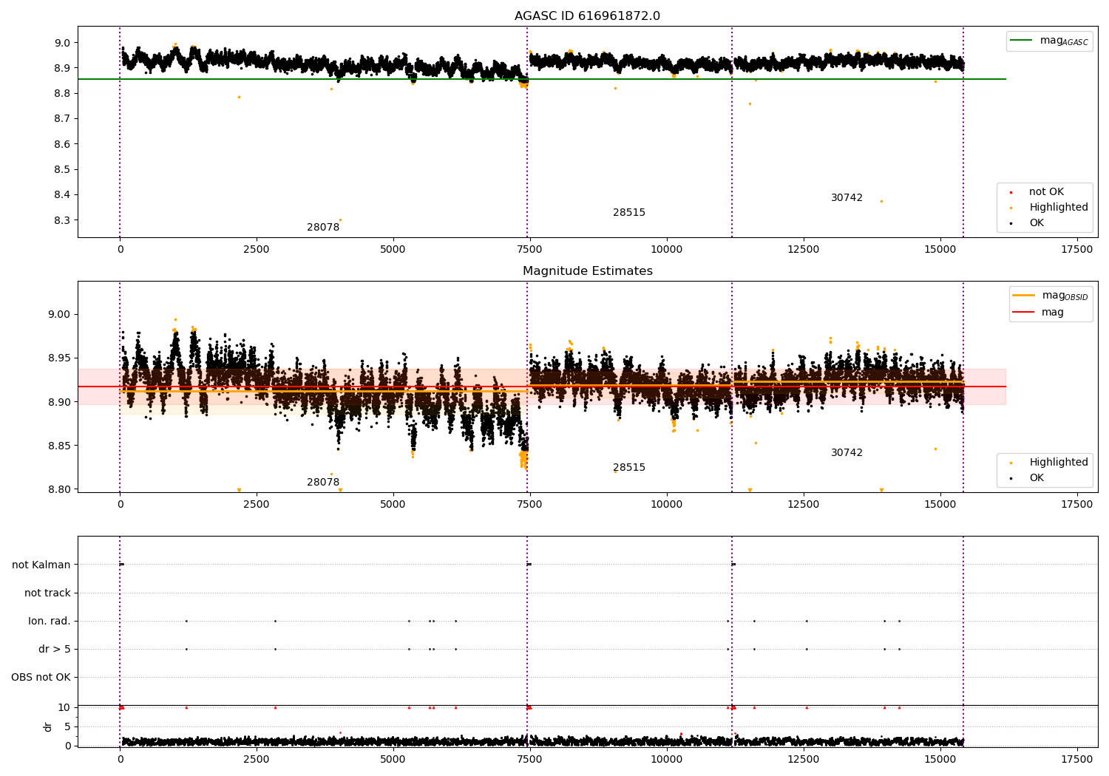Click the 28515 label in the Magnitude Estimates panel
The height and width of the screenshot is (776, 1109).
coord(629,468)
